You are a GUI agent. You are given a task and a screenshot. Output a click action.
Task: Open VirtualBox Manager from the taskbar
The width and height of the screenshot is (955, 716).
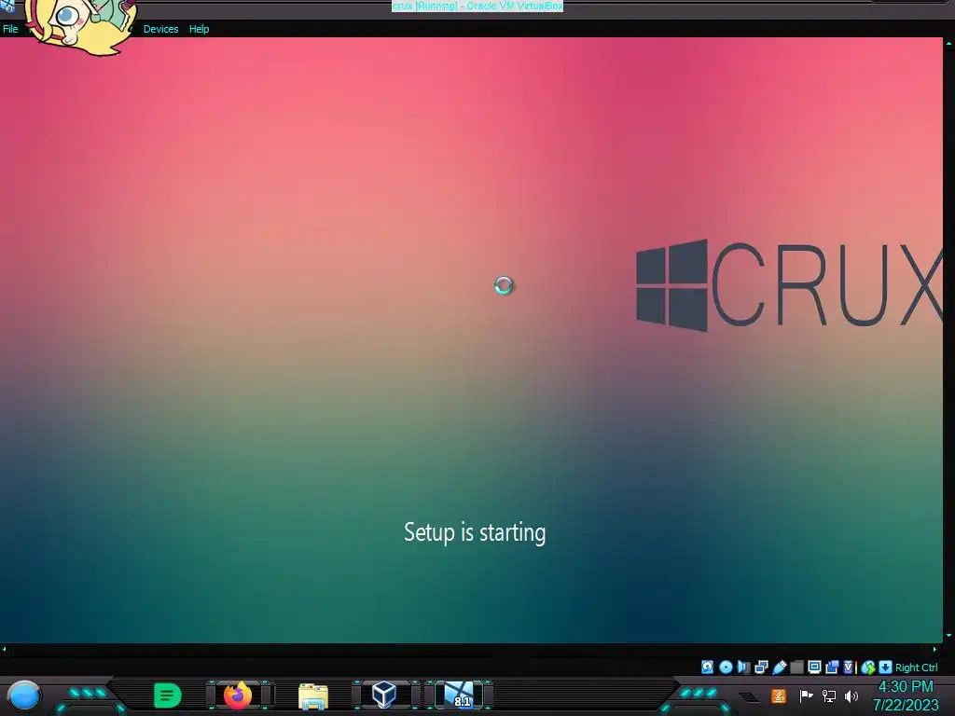384,695
